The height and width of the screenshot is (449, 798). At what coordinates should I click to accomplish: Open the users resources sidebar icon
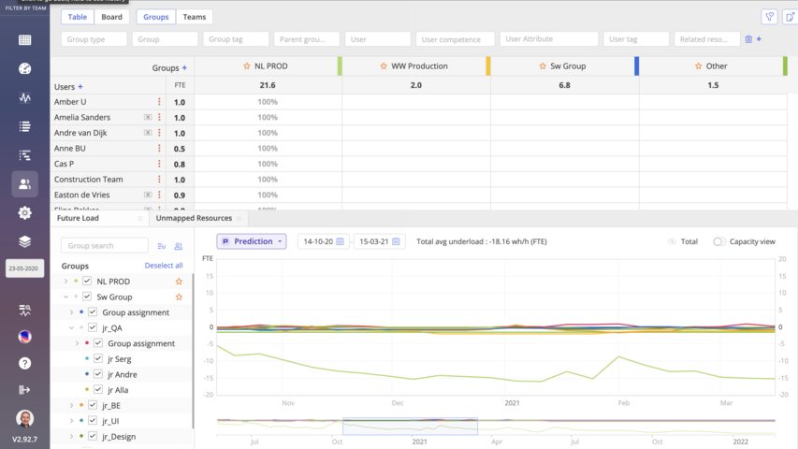[x=24, y=183]
